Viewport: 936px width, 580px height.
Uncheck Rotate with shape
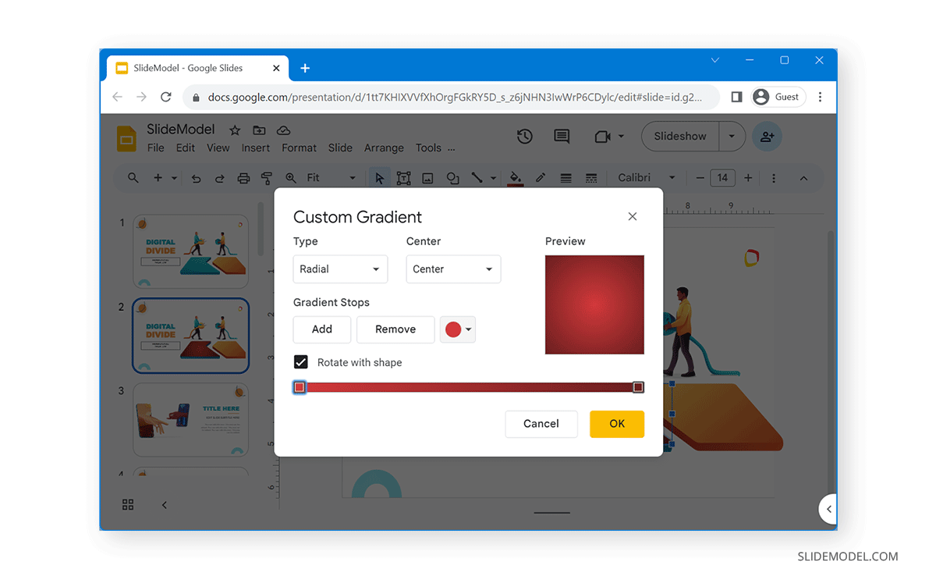point(301,362)
